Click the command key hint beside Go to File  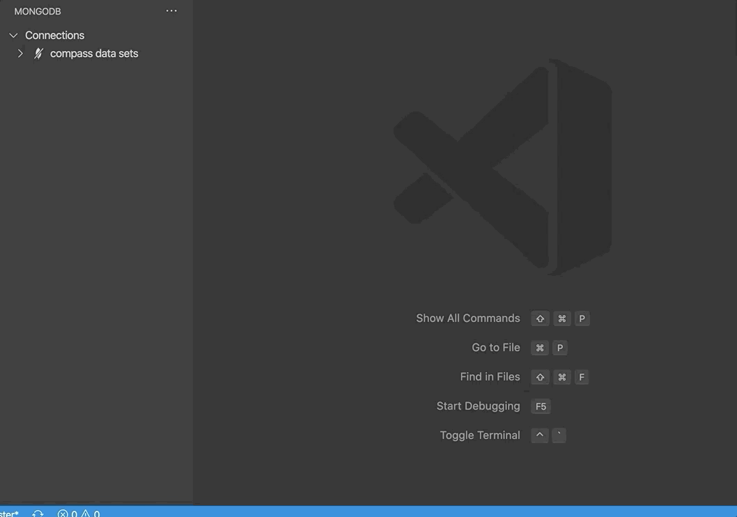[x=540, y=348]
